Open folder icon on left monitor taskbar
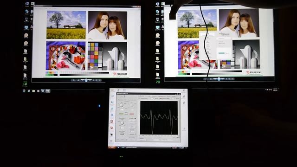Viewport: 297px width, 167px height. pos(33,91)
